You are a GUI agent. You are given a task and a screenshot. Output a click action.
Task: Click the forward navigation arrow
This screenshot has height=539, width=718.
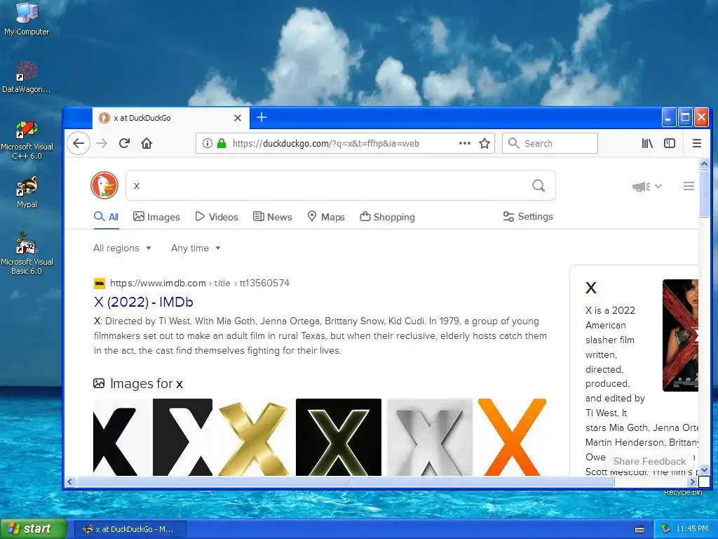pyautogui.click(x=102, y=143)
